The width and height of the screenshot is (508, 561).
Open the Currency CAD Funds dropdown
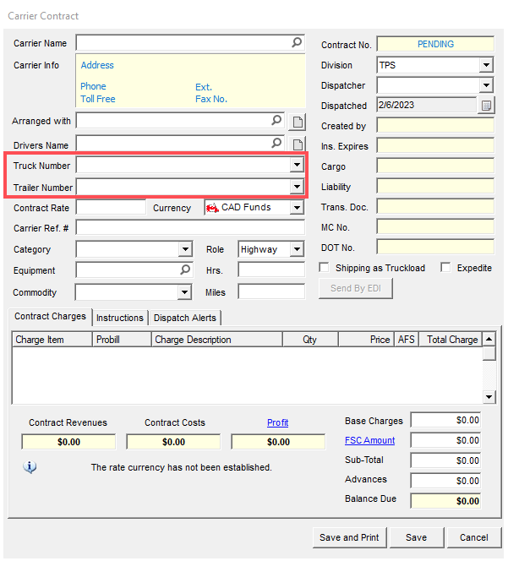(x=296, y=208)
